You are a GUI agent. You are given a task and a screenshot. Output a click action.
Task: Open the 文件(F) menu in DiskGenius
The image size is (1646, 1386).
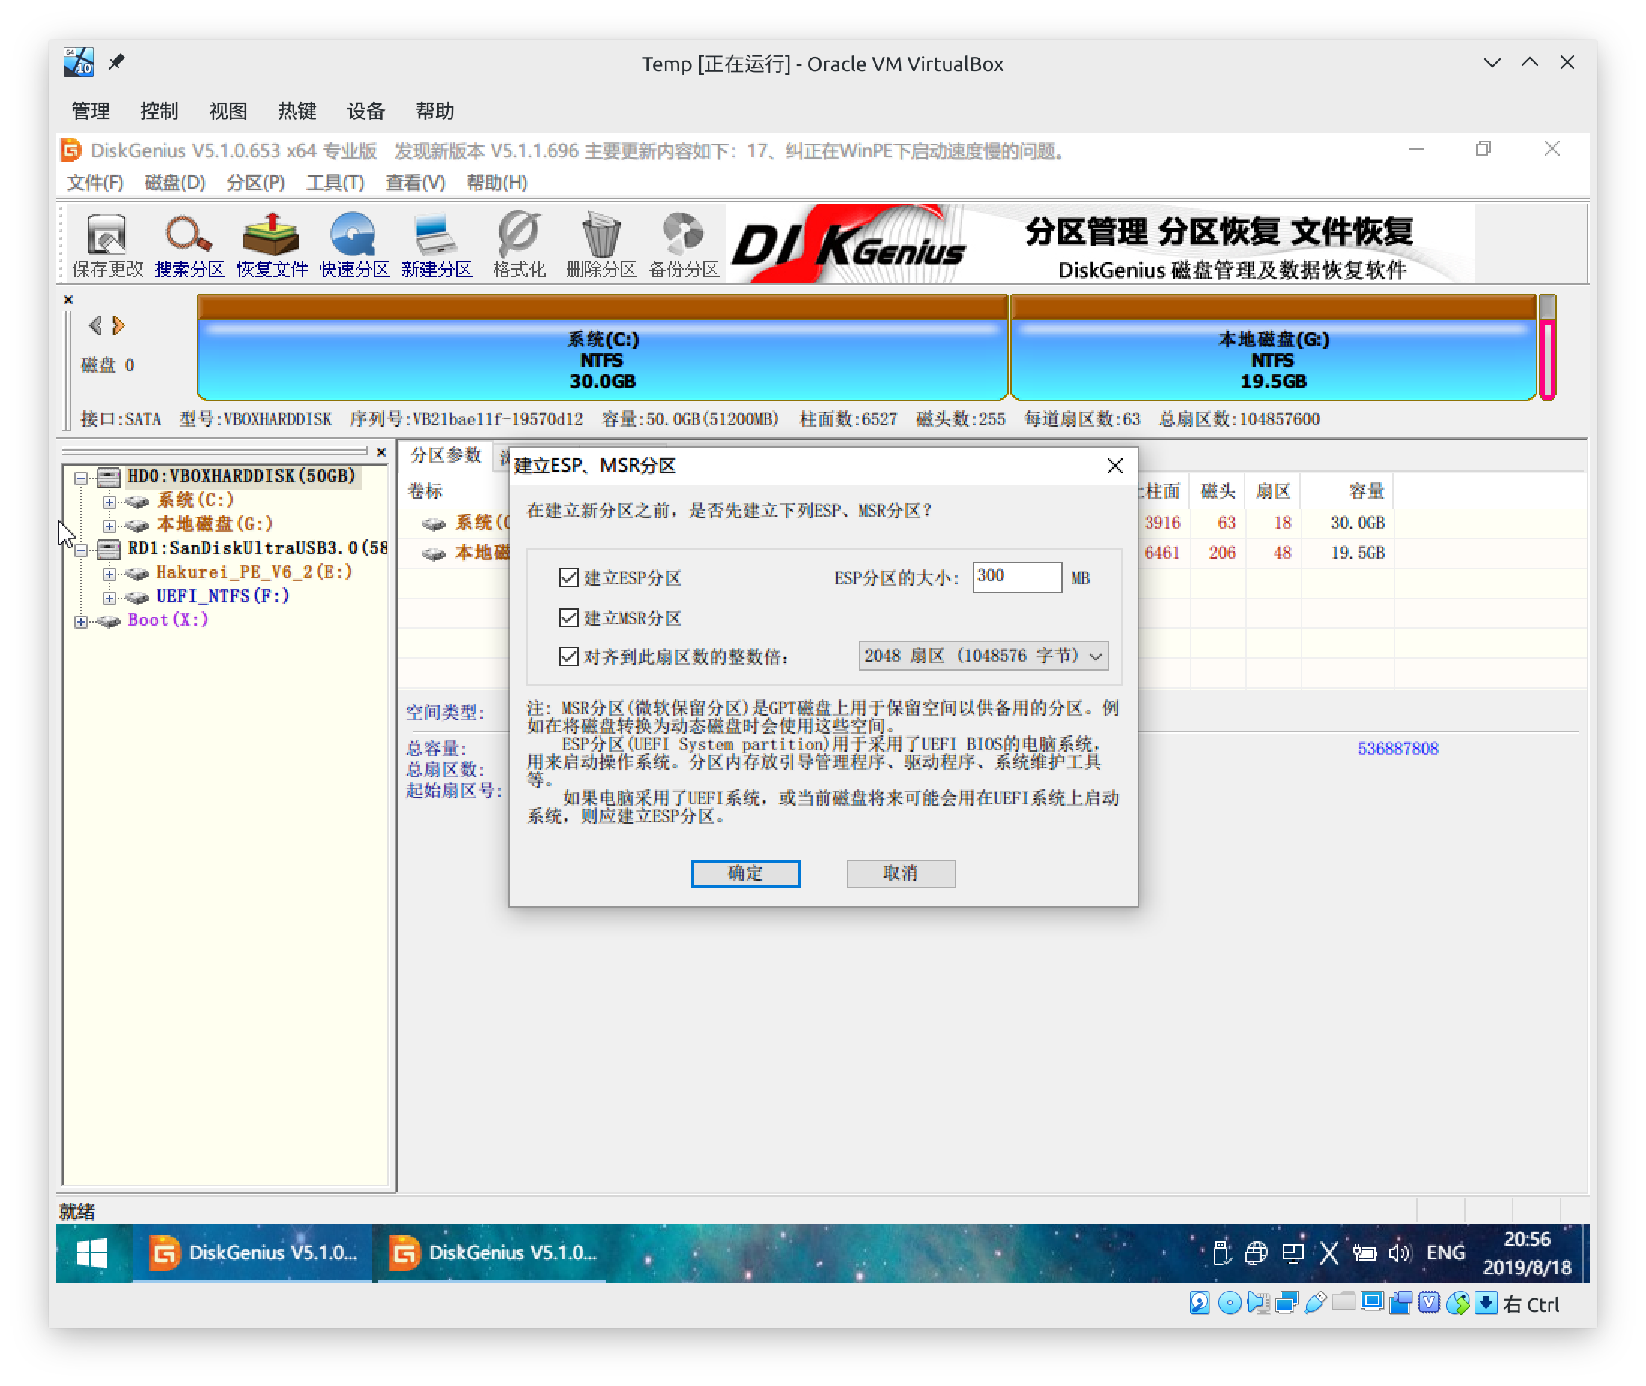pyautogui.click(x=94, y=182)
